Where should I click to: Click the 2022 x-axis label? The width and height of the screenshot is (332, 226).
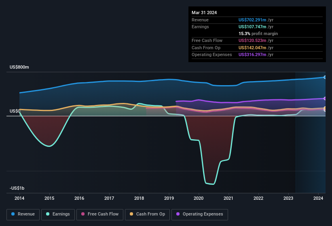pos(258,198)
